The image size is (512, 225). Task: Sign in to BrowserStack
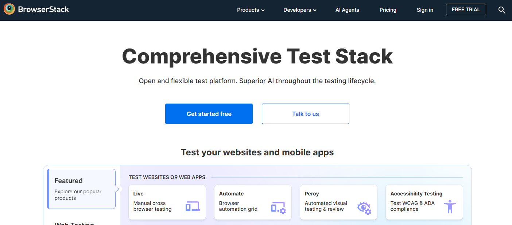(425, 10)
